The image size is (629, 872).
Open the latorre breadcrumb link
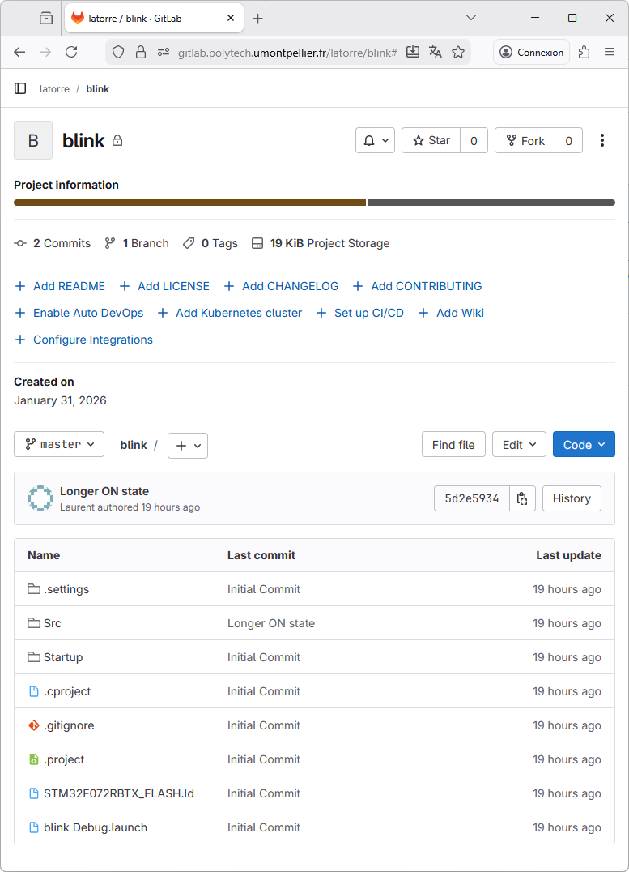pyautogui.click(x=54, y=88)
